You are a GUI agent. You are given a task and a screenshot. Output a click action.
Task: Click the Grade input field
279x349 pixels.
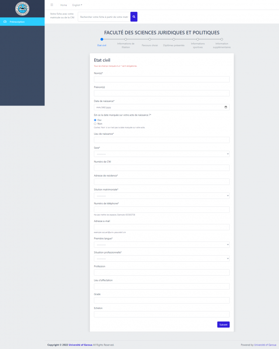(162, 300)
